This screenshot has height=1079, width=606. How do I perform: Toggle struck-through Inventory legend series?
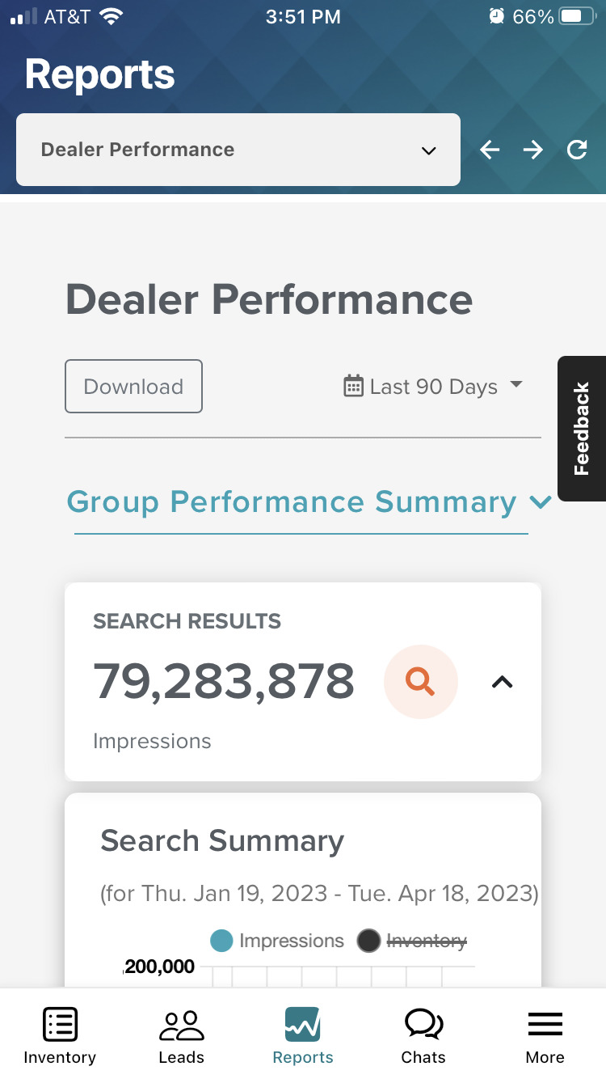(412, 941)
